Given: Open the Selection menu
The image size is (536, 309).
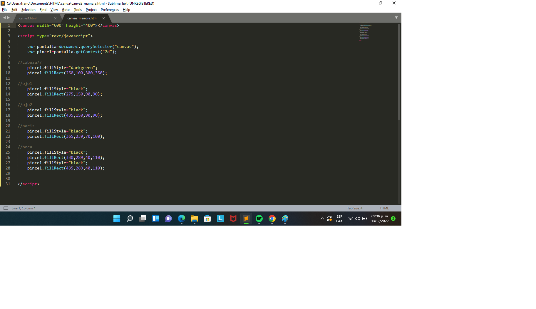Looking at the screenshot, I should pyautogui.click(x=28, y=10).
